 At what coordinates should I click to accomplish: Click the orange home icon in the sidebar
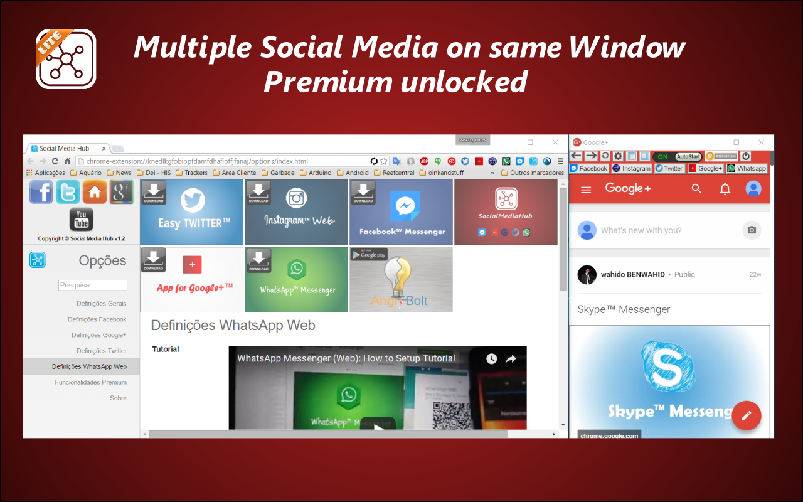[95, 191]
